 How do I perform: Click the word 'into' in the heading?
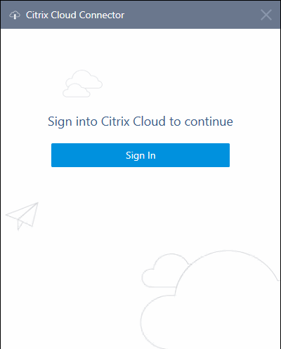click(86, 121)
